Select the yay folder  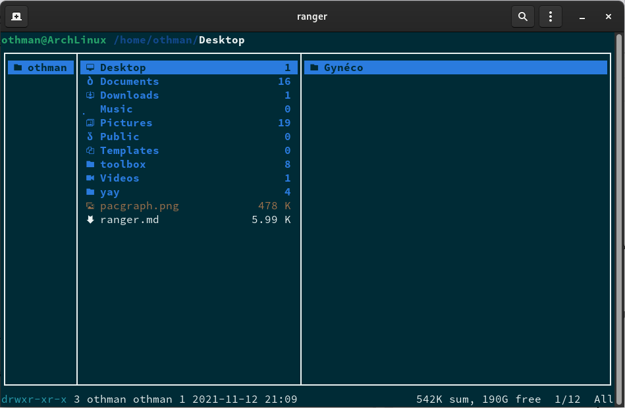pos(109,192)
